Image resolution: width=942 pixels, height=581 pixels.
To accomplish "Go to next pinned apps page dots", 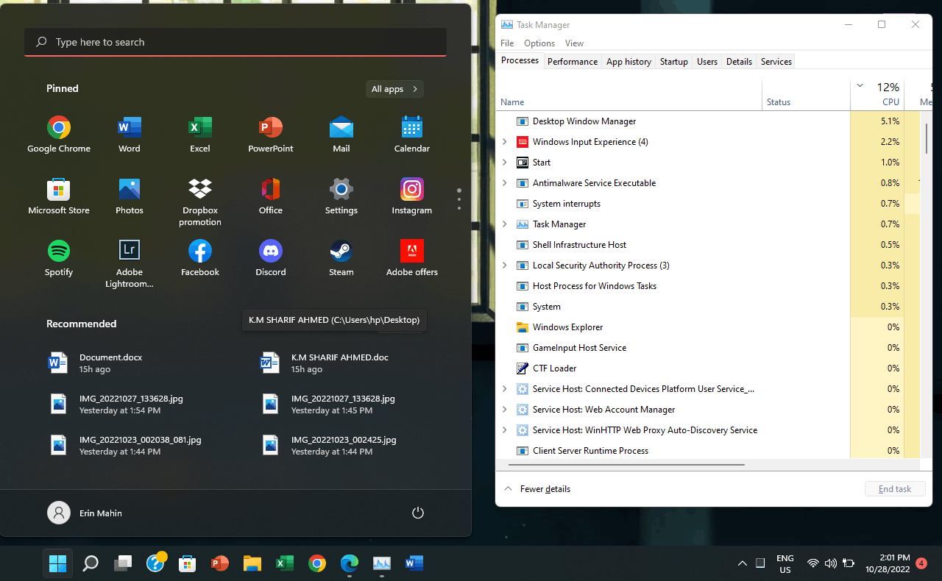I will coord(459,199).
